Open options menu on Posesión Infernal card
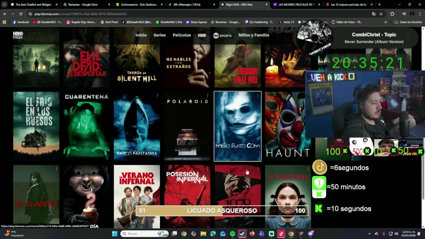This screenshot has width=425, height=239. click(208, 169)
